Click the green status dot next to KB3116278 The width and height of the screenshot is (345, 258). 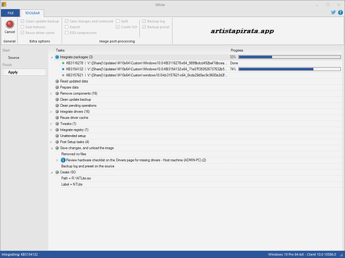click(x=63, y=63)
